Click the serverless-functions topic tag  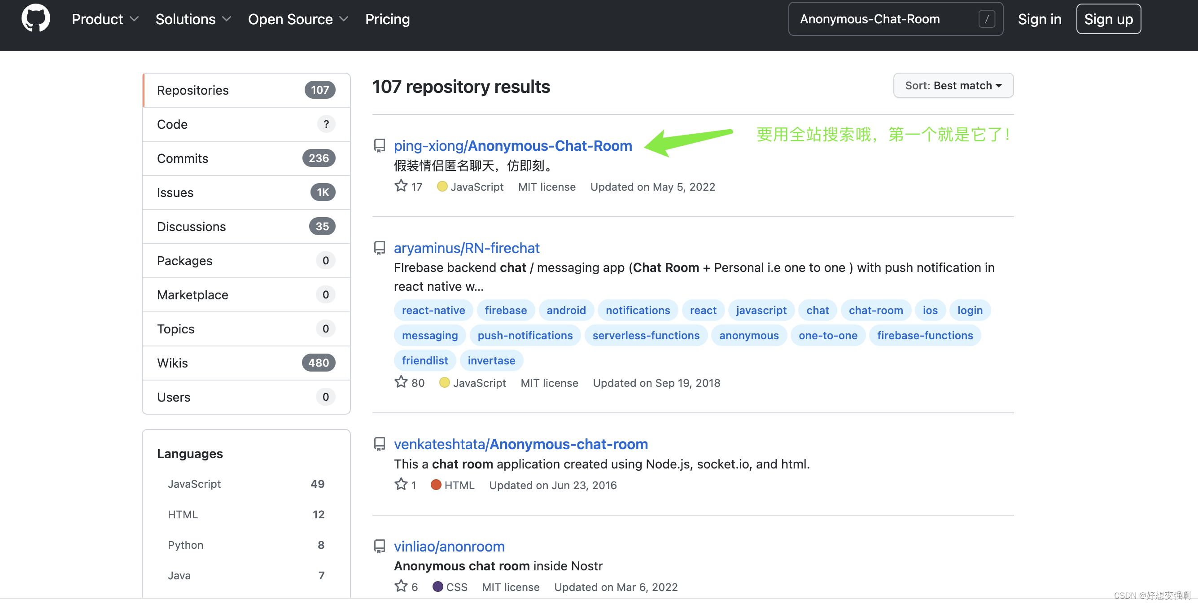pyautogui.click(x=646, y=335)
